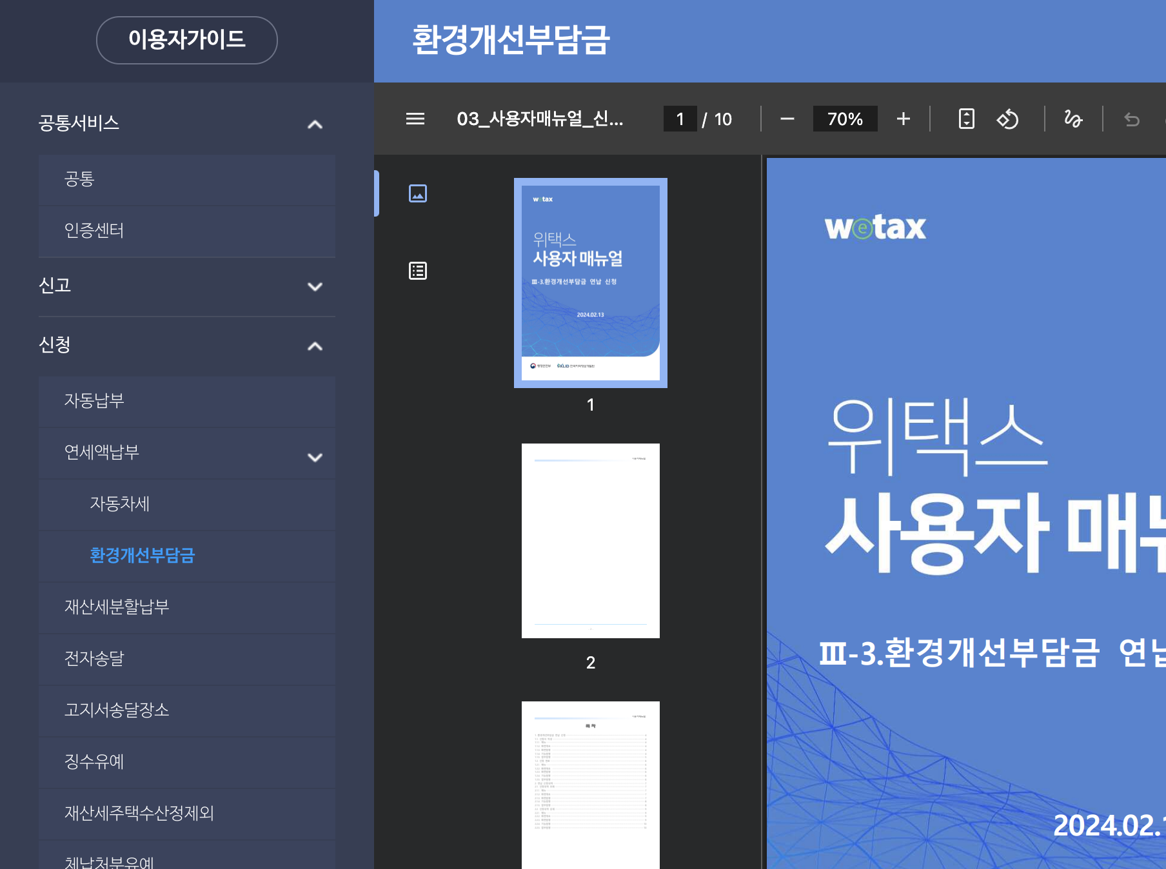
Task: Open 징수유예 guide
Action: [x=187, y=762]
